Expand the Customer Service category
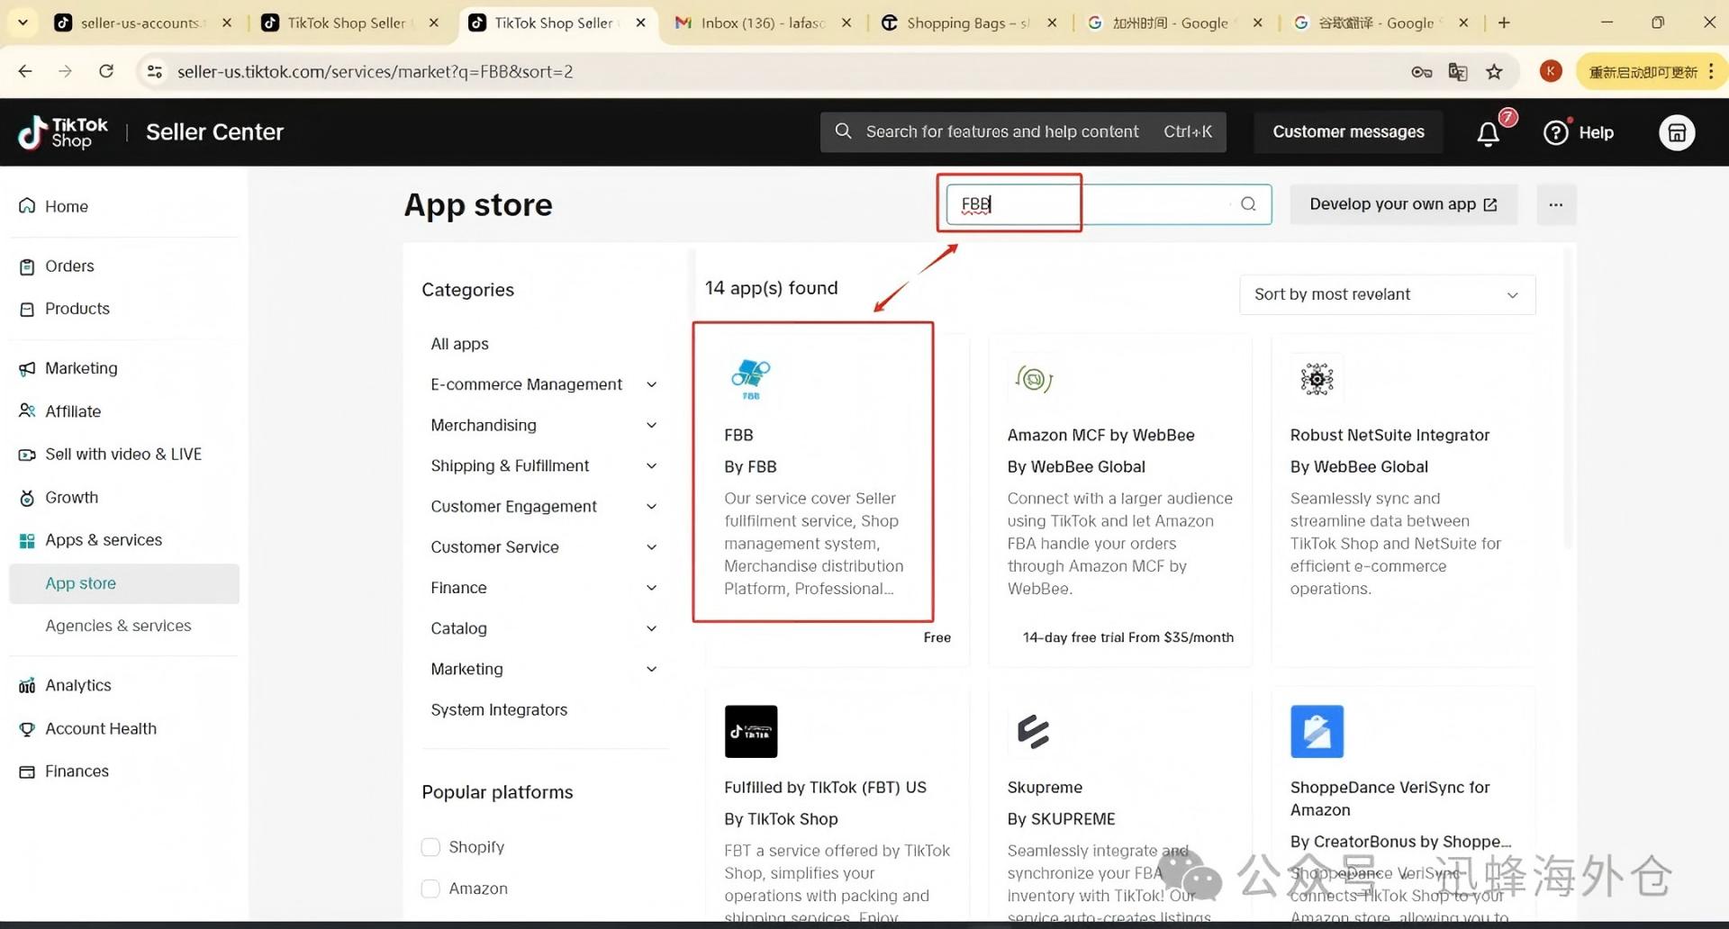Screen dimensions: 1729x929 651,547
